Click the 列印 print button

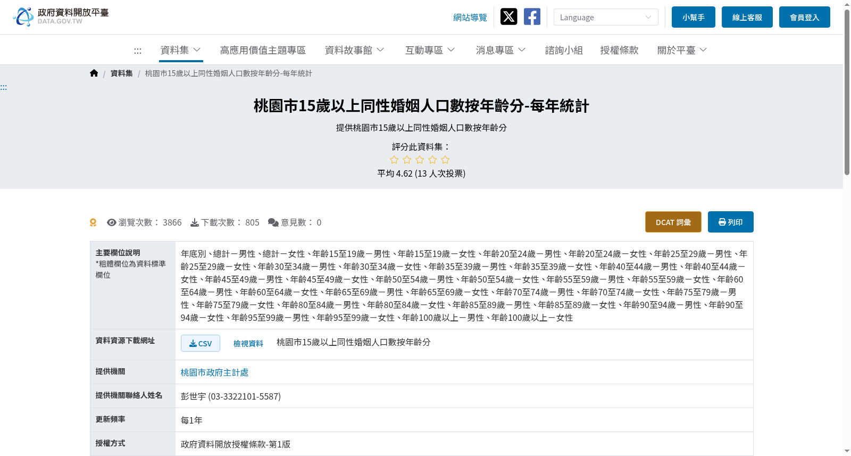pyautogui.click(x=731, y=222)
